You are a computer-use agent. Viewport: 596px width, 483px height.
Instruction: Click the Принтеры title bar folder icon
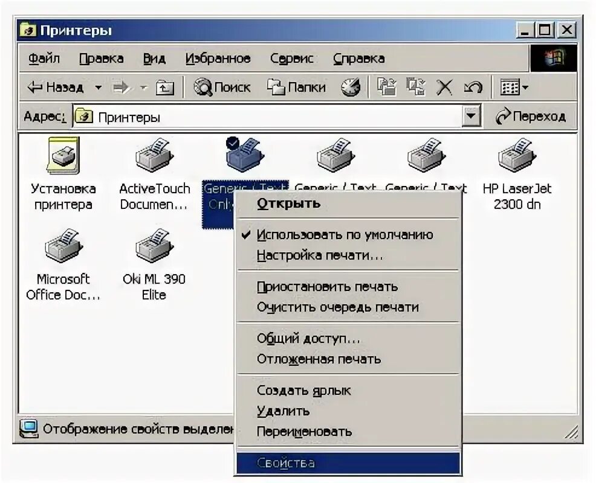(x=28, y=30)
